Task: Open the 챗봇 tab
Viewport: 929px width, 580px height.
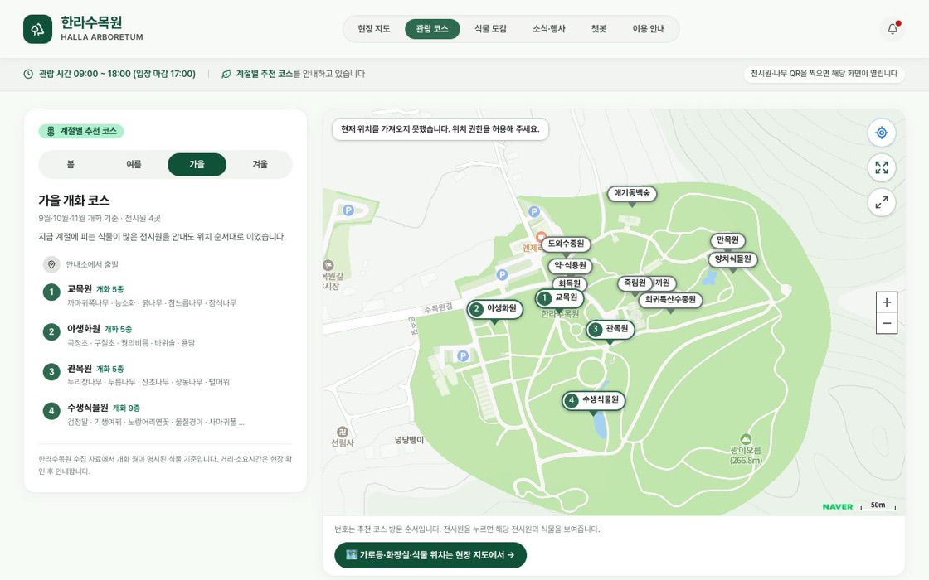Action: [599, 29]
